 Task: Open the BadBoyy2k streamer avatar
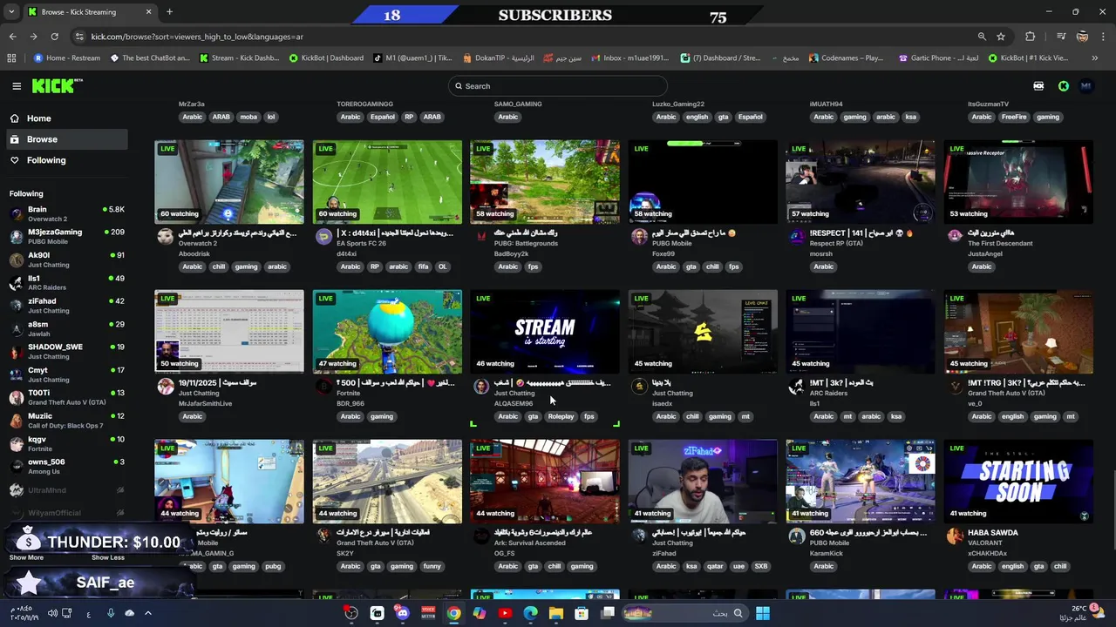(481, 236)
